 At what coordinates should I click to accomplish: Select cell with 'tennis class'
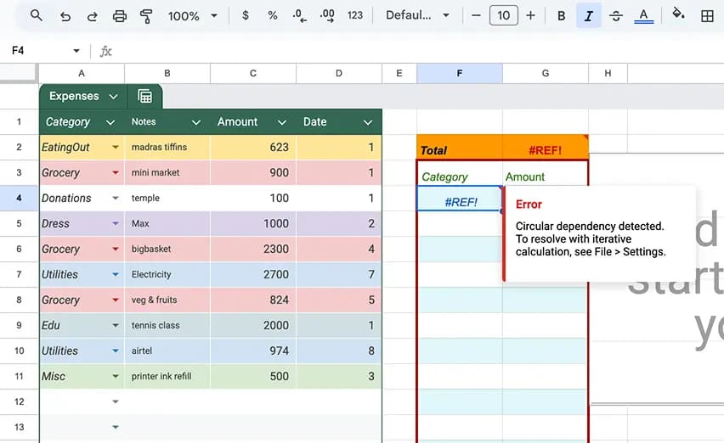pos(167,325)
